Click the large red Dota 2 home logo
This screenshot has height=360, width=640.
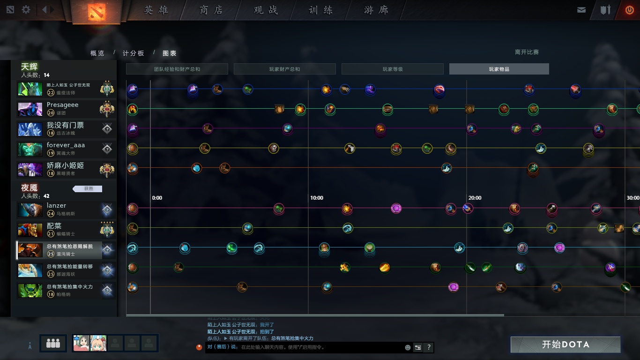(x=97, y=12)
